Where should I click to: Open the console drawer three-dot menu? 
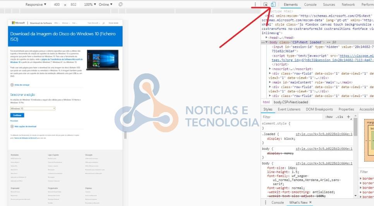pos(266,203)
